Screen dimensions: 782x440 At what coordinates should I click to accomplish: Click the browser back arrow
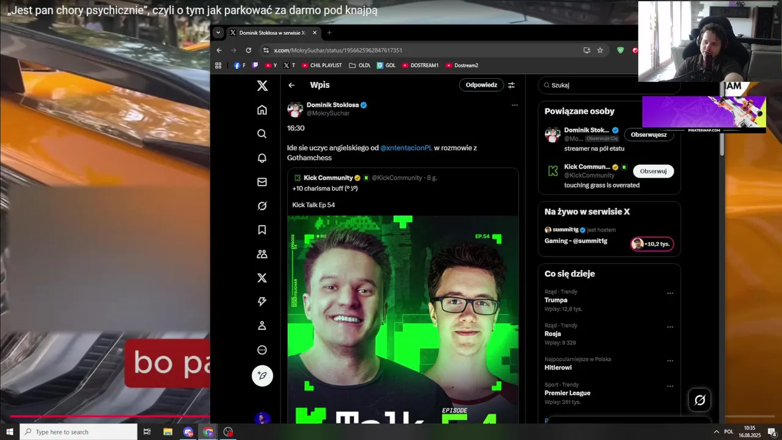(x=219, y=50)
